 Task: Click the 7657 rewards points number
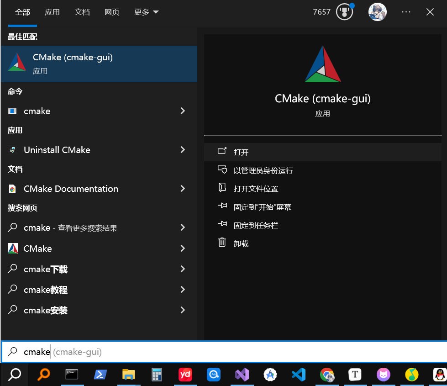[x=321, y=12]
